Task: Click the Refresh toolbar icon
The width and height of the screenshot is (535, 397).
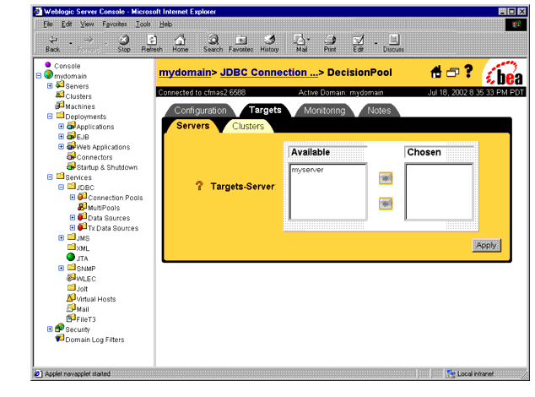Action: pos(152,43)
